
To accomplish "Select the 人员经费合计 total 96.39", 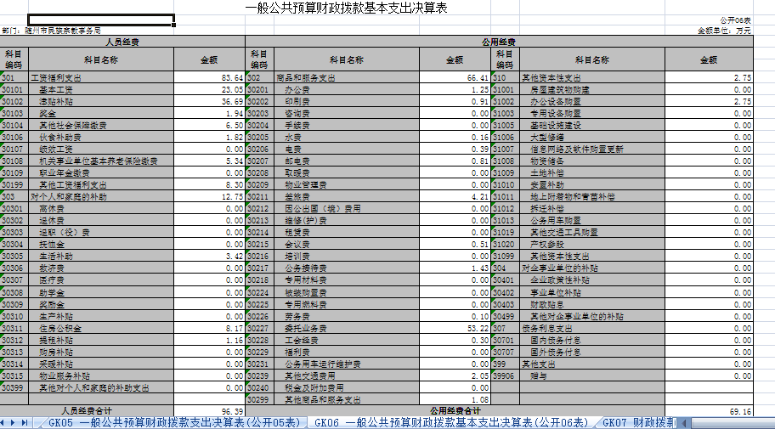I will coord(209,410).
